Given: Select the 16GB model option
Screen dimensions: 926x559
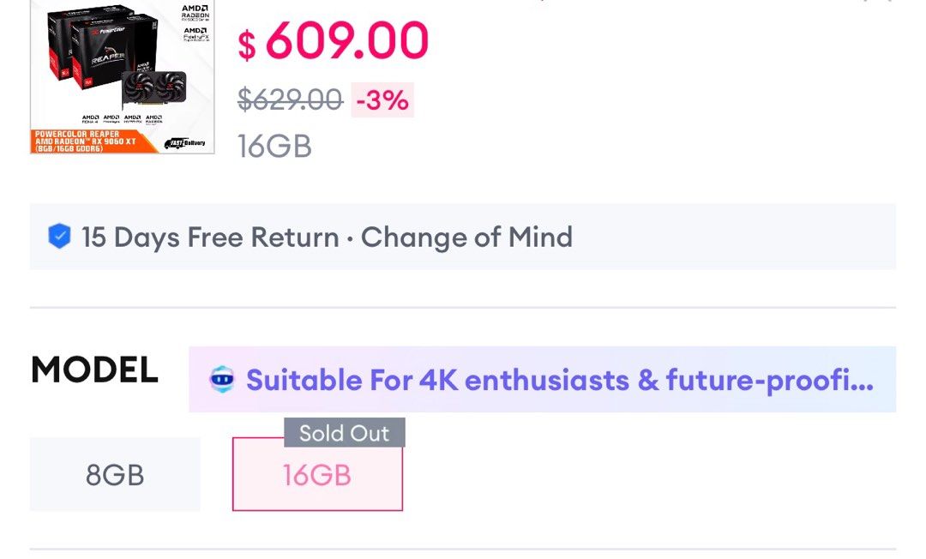Looking at the screenshot, I should click(x=317, y=474).
